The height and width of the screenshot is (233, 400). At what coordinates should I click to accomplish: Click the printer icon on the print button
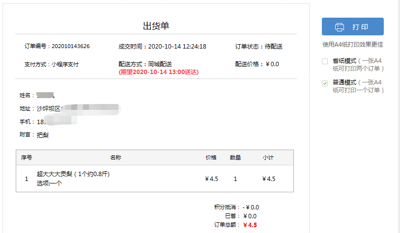(x=339, y=27)
